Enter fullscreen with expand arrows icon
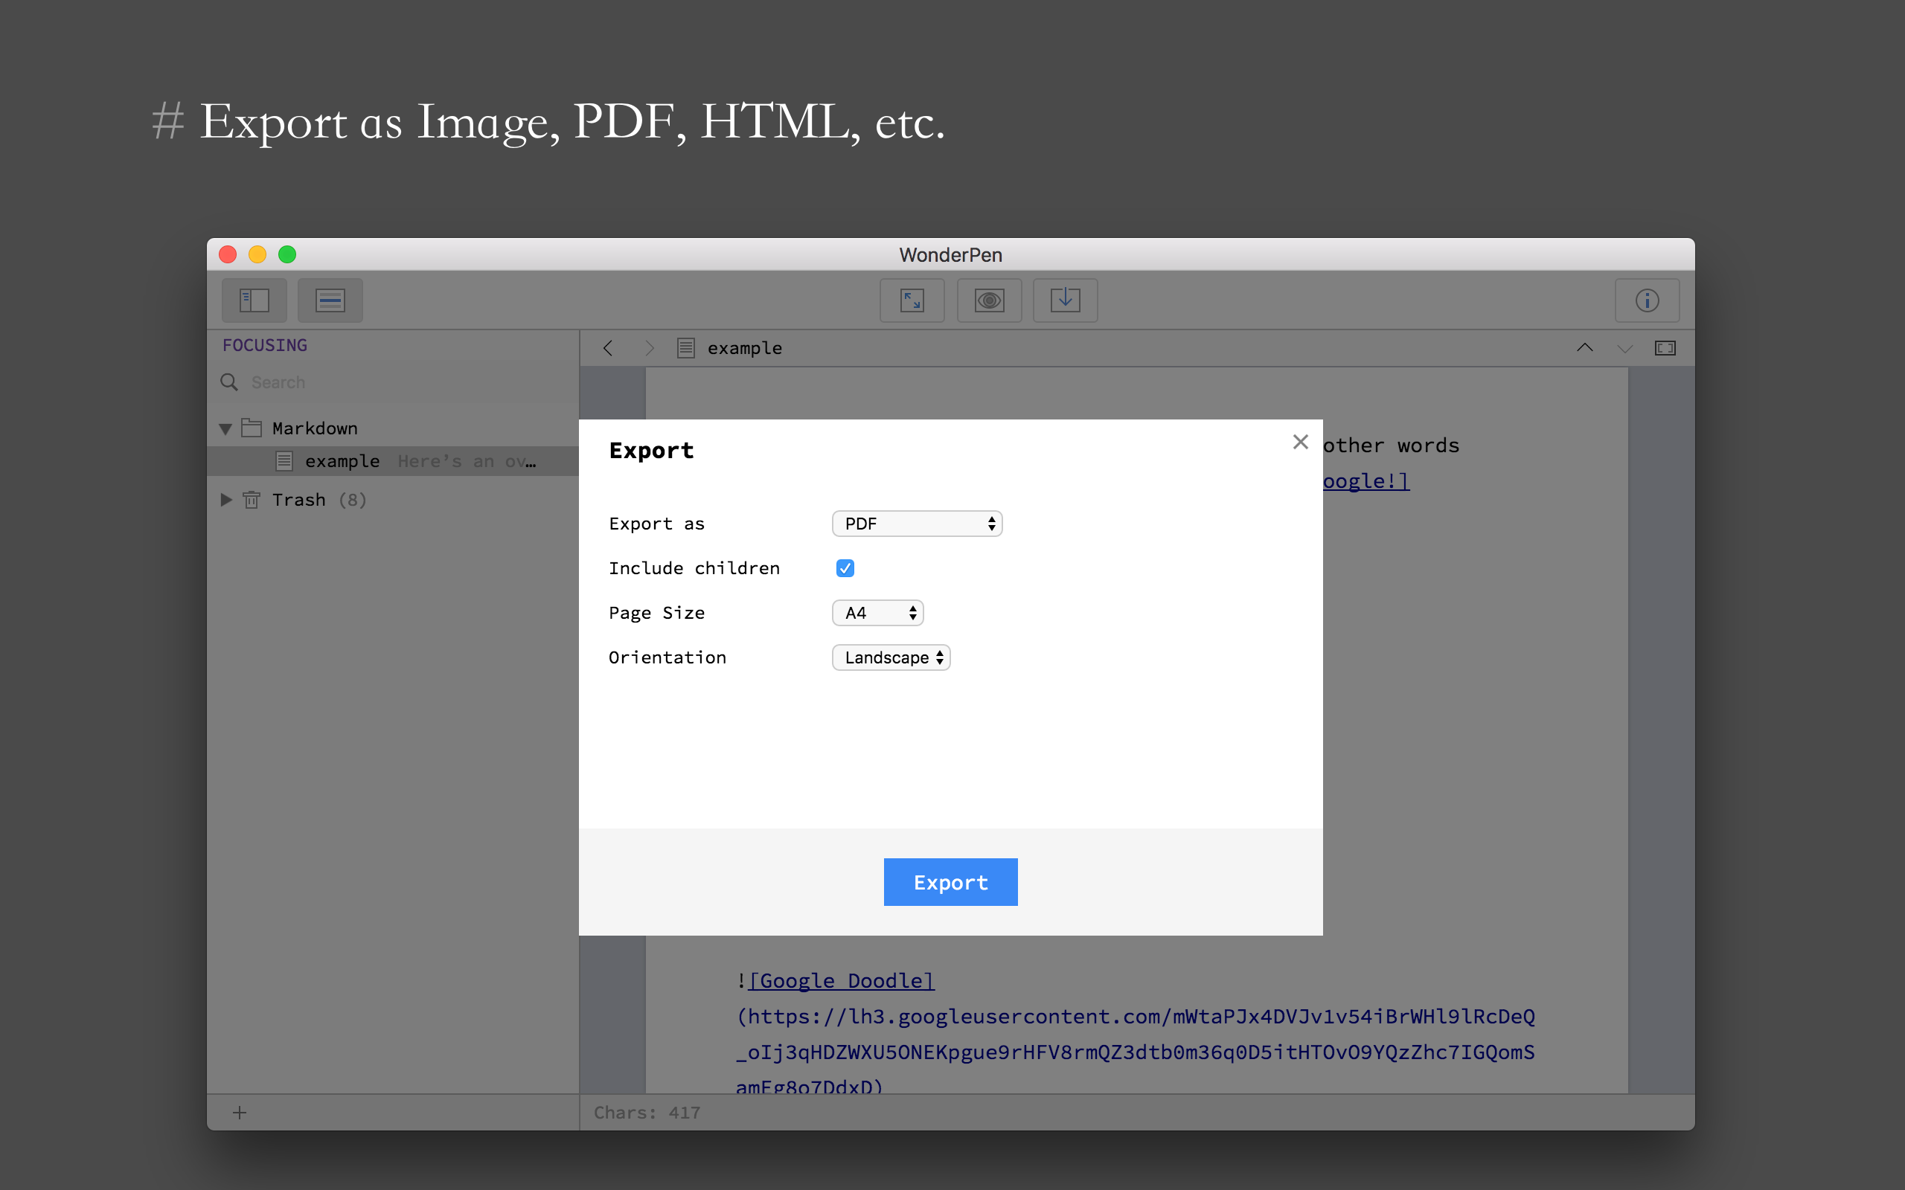Image resolution: width=1905 pixels, height=1190 pixels. pyautogui.click(x=912, y=300)
